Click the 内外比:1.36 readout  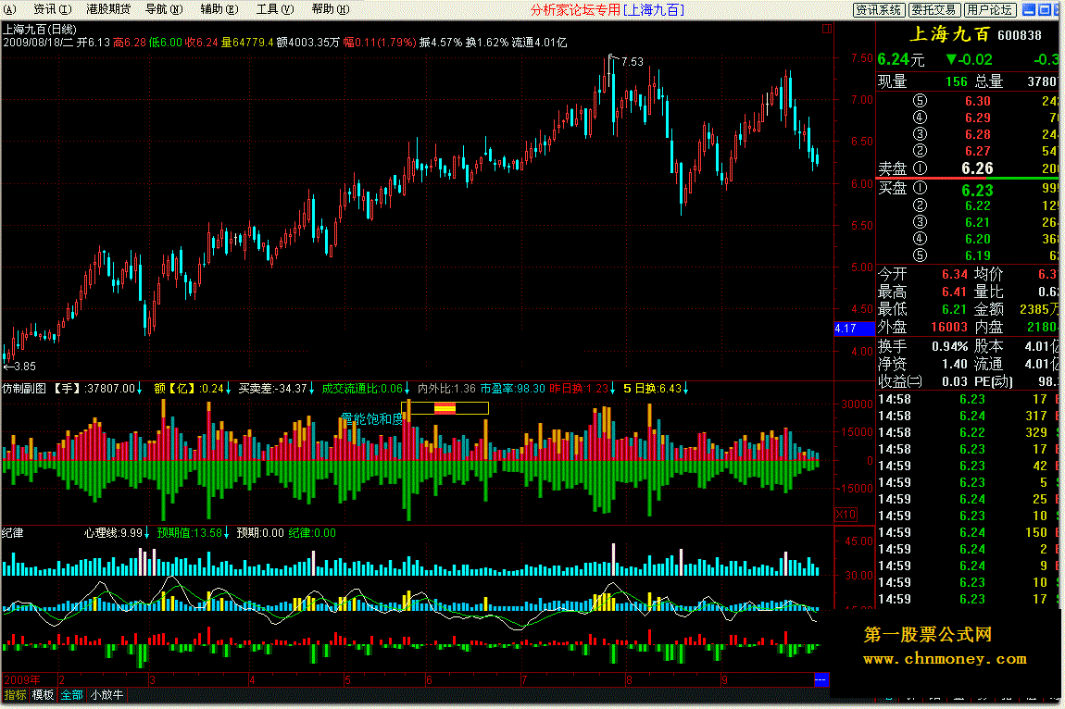[446, 389]
